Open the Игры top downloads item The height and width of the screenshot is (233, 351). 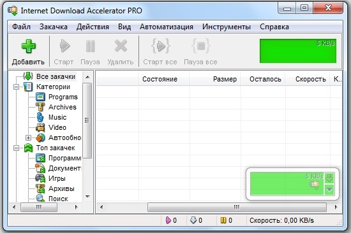pyautogui.click(x=57, y=178)
